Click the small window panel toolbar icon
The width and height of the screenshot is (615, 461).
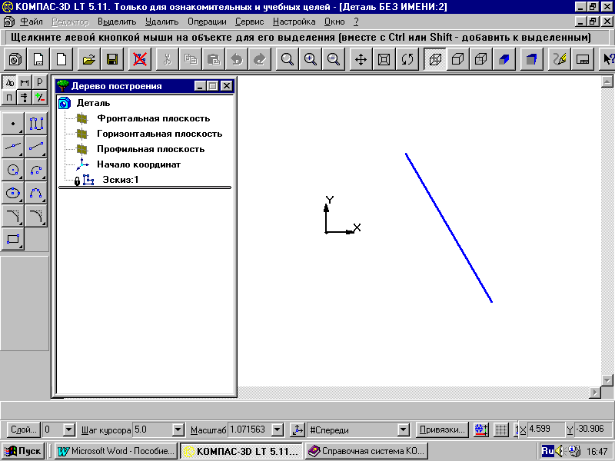(x=583, y=59)
